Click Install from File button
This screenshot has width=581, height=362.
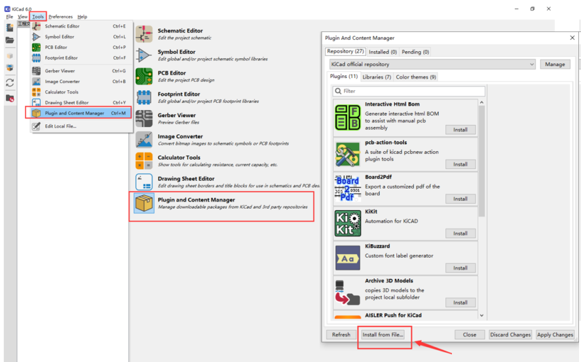coord(383,335)
